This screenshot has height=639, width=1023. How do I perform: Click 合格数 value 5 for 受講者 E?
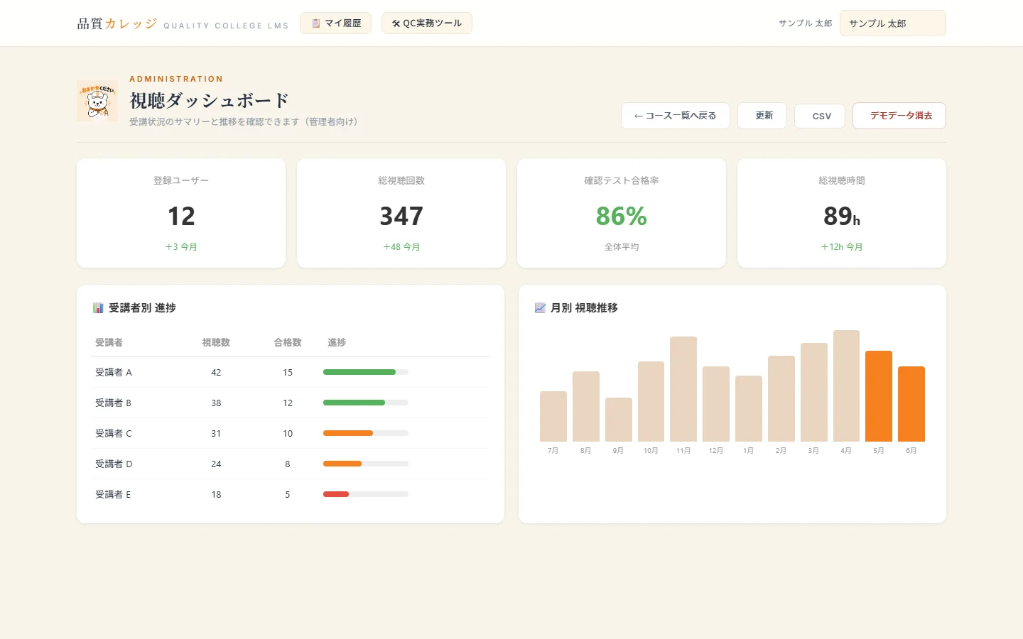pyautogui.click(x=288, y=494)
